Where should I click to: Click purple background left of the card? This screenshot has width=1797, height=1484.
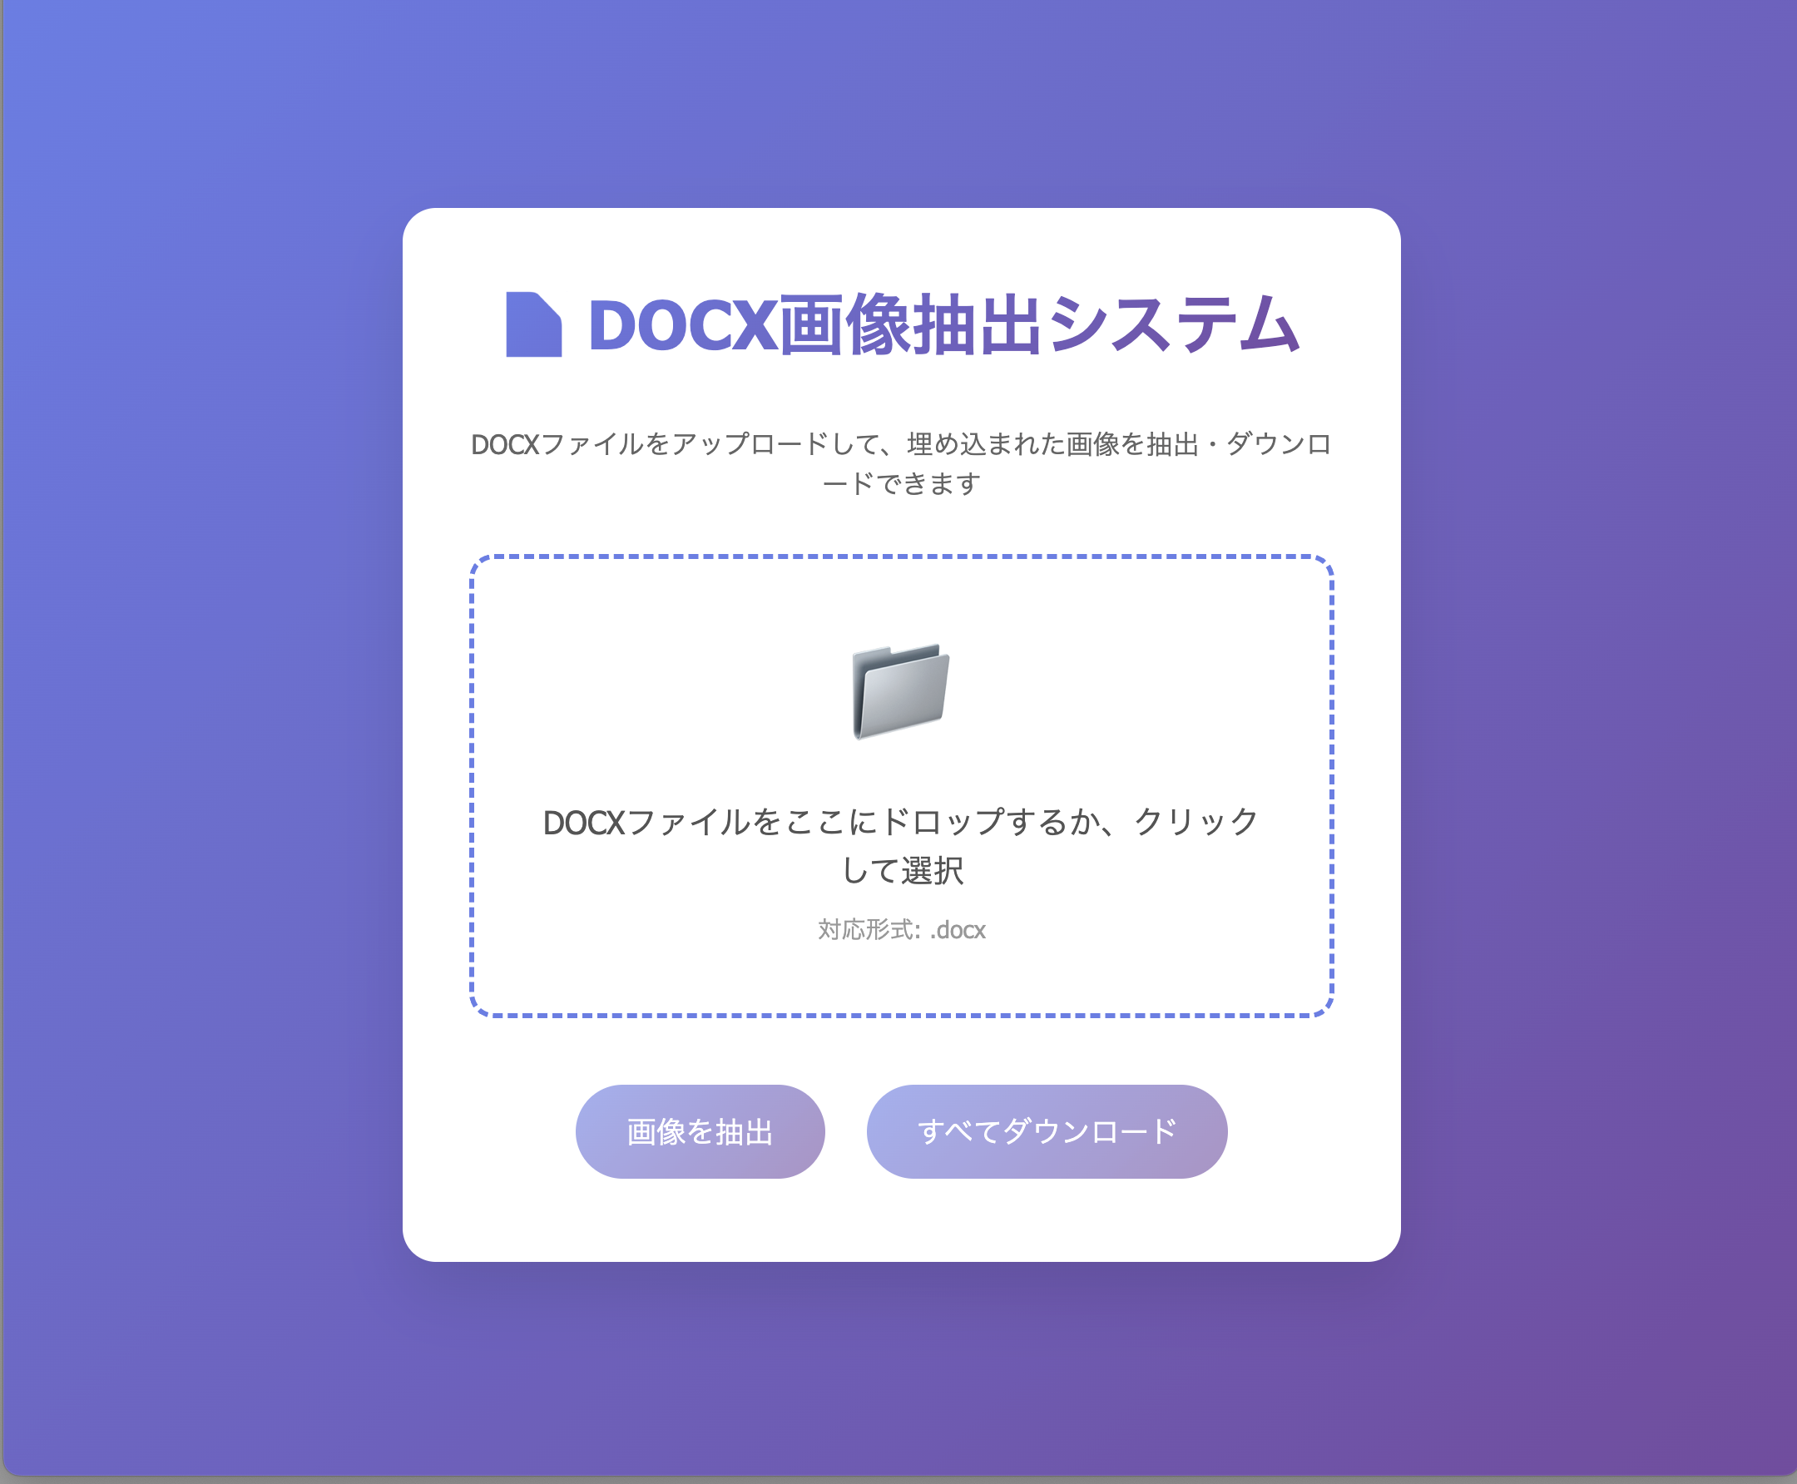tap(200, 735)
